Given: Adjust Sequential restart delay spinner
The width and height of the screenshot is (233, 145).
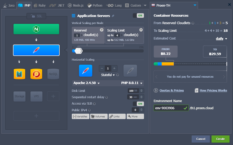Looking at the screenshot, I should coord(142,97).
